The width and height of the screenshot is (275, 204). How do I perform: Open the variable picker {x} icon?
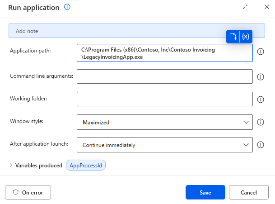point(246,37)
